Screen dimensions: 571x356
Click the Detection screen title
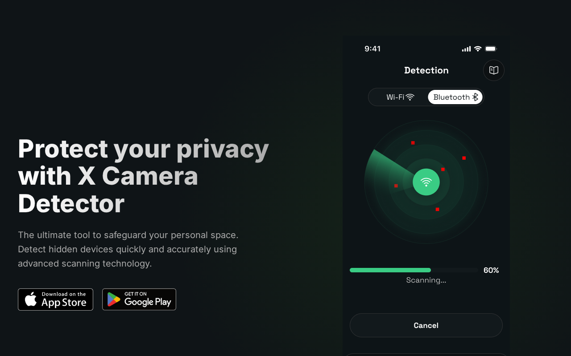426,70
